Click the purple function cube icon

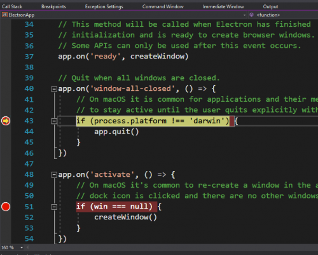(252, 15)
